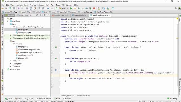Click the SDK Manager download icon

click(x=108, y=8)
